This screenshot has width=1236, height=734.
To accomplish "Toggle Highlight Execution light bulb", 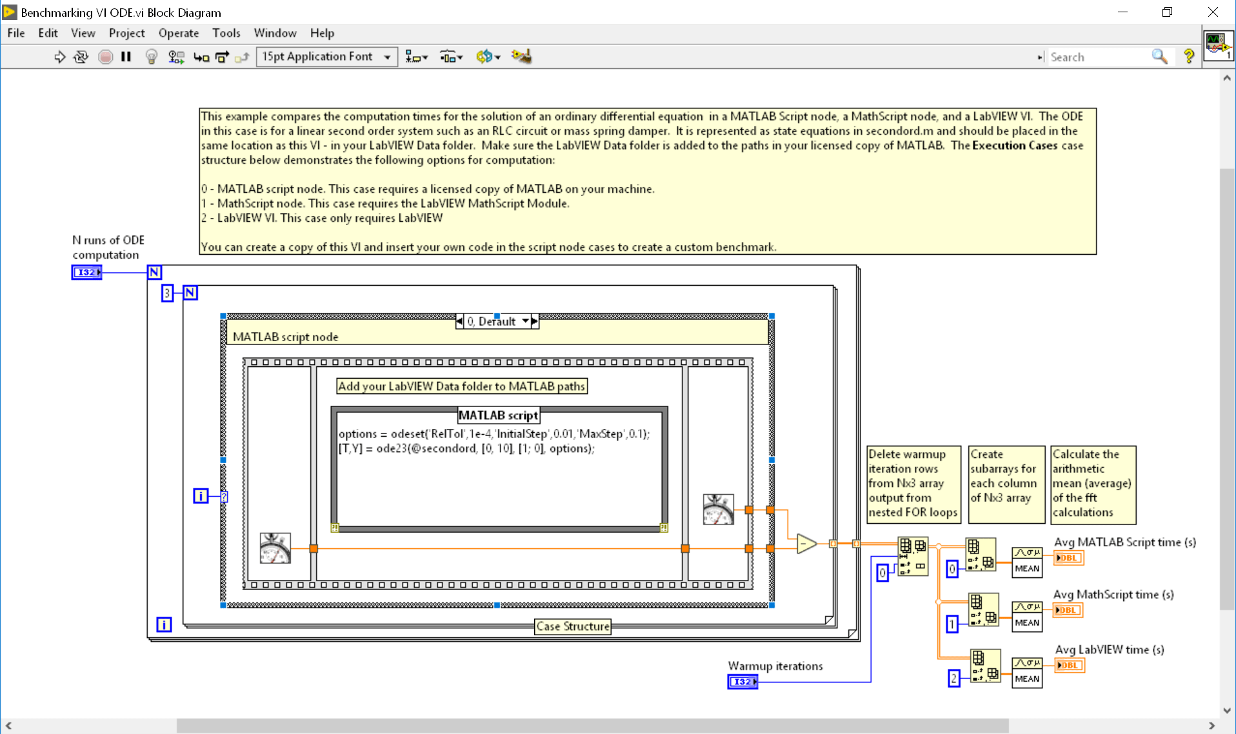I will tap(152, 57).
